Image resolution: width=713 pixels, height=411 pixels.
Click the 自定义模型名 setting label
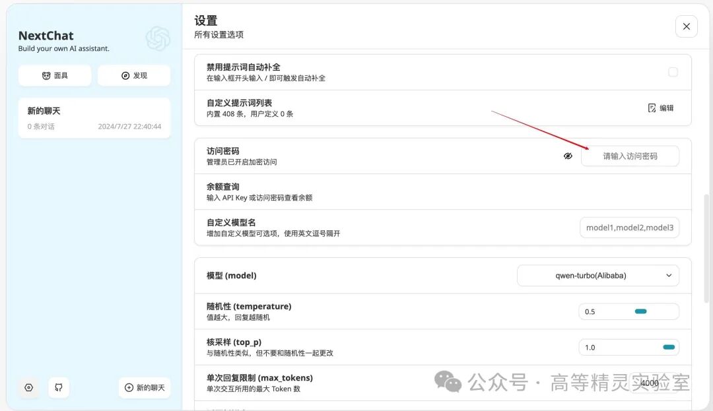[x=231, y=222]
